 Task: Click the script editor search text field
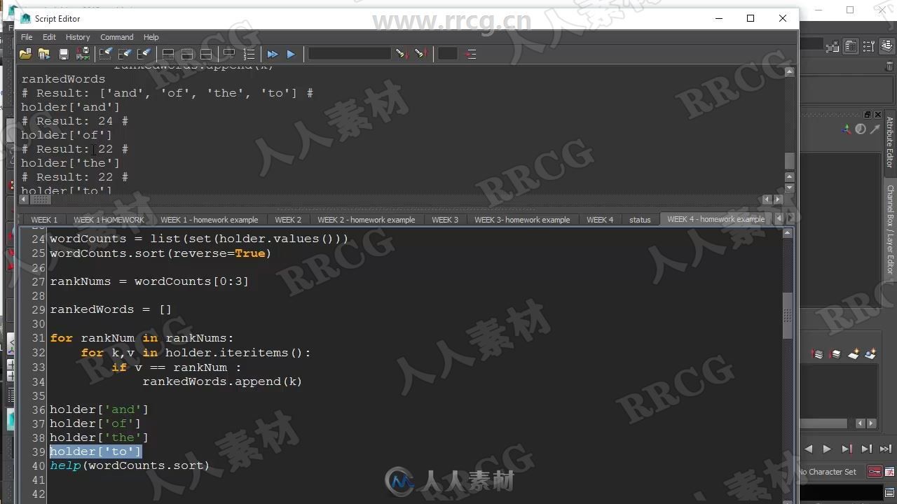[x=349, y=53]
